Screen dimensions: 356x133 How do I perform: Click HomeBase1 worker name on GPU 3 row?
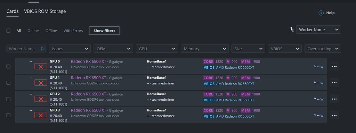coord(157,110)
